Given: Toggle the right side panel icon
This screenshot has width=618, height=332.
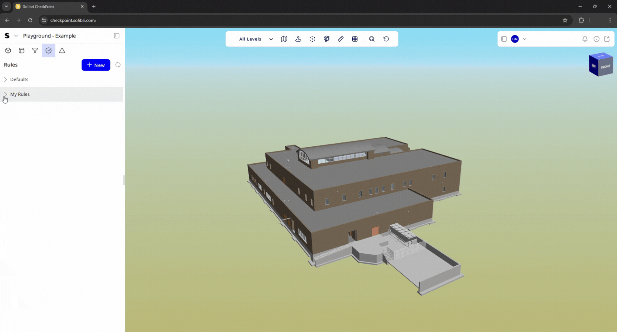Looking at the screenshot, I should coord(504,39).
